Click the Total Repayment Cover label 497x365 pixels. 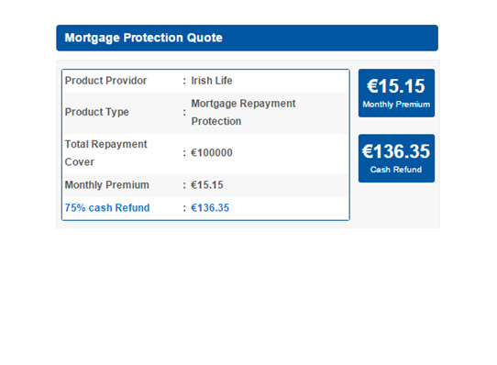click(x=105, y=153)
